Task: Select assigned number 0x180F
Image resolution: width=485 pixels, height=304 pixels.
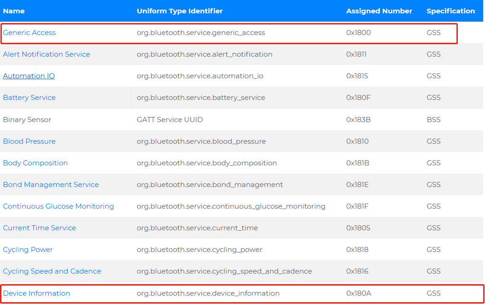Action: click(358, 97)
